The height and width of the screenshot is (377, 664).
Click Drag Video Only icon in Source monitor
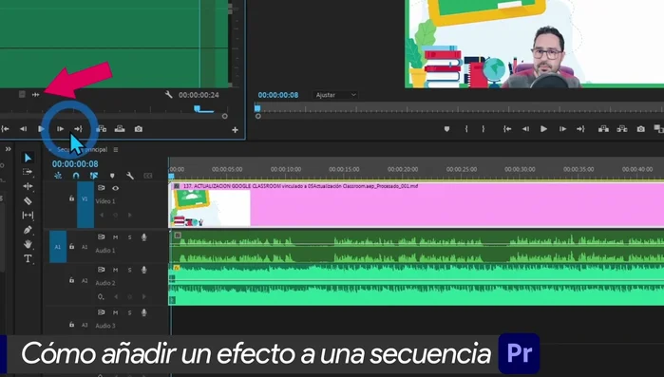22,94
